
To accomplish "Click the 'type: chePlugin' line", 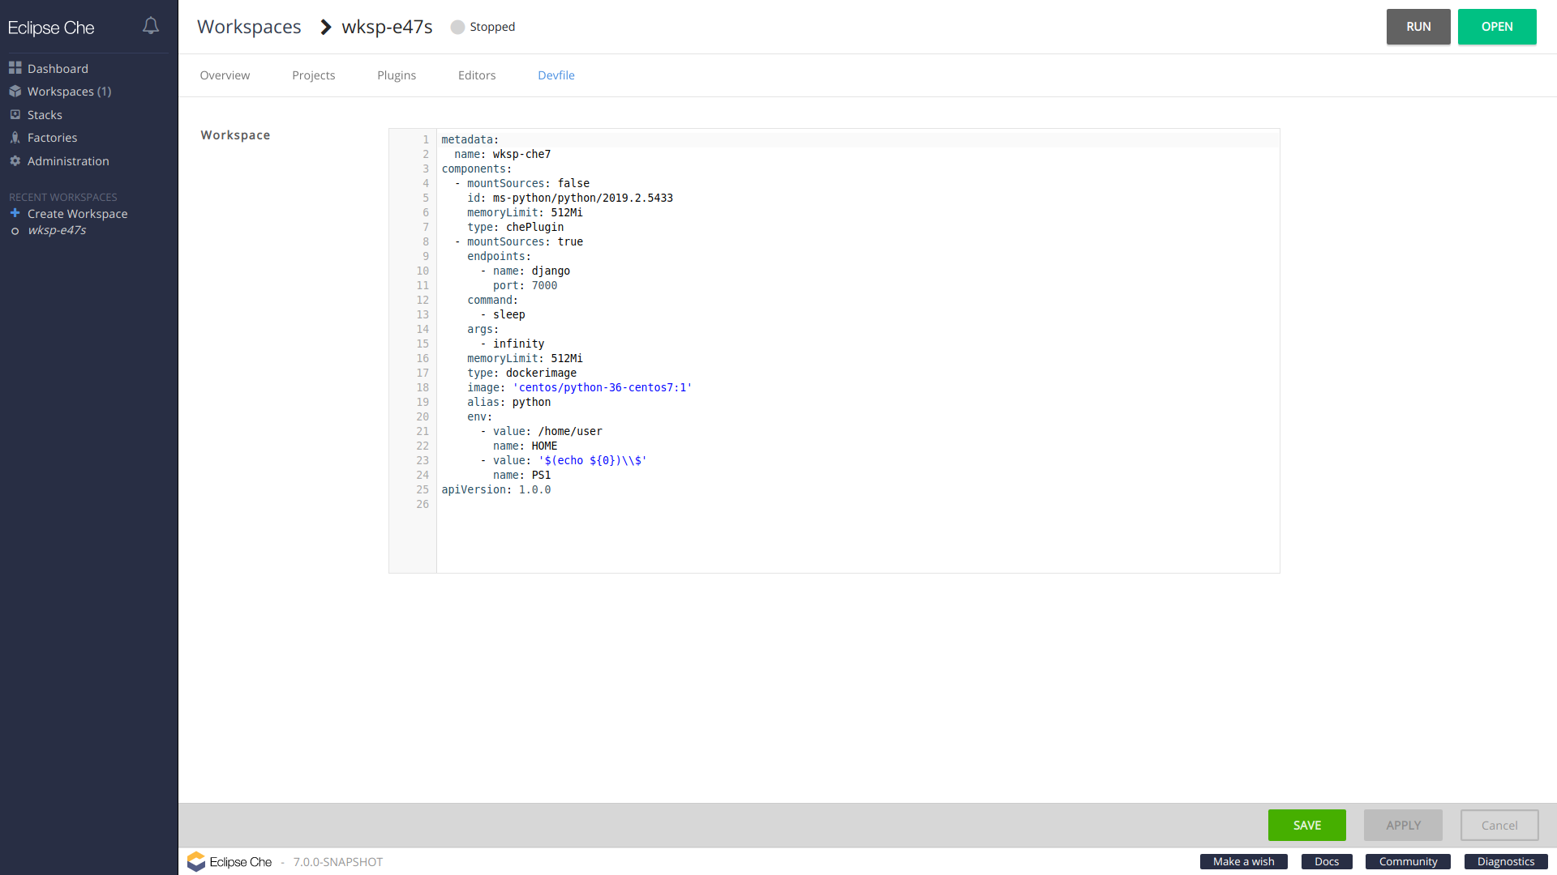I will tap(515, 227).
